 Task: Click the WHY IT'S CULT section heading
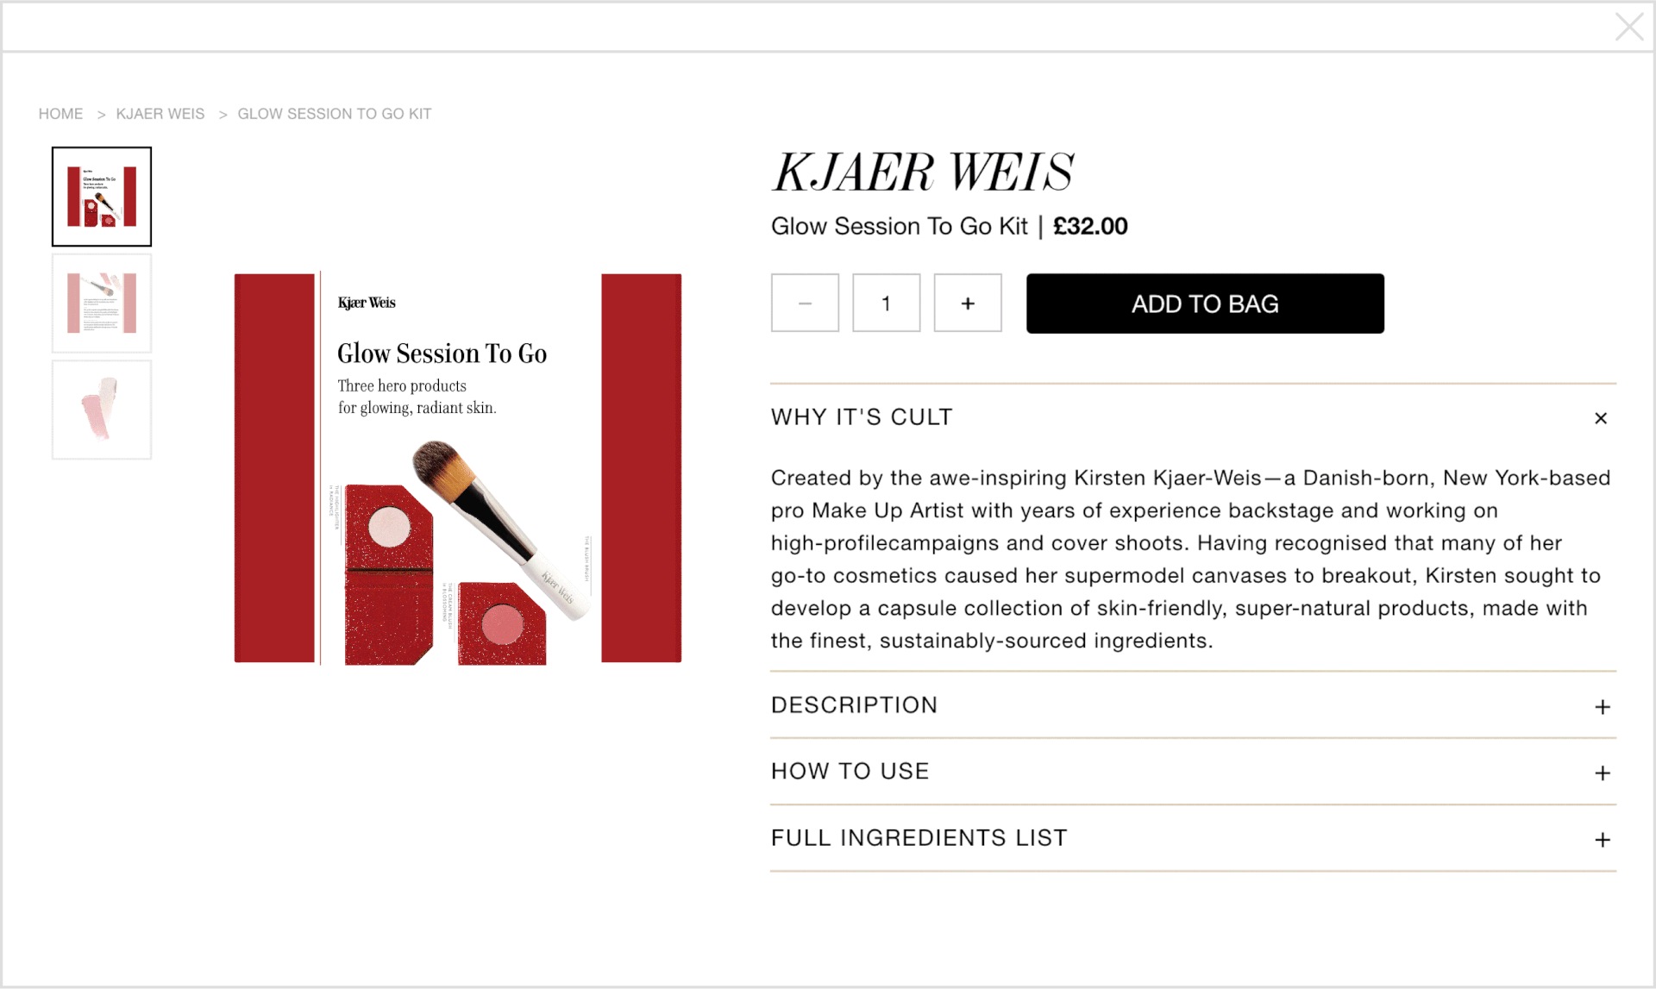862,417
